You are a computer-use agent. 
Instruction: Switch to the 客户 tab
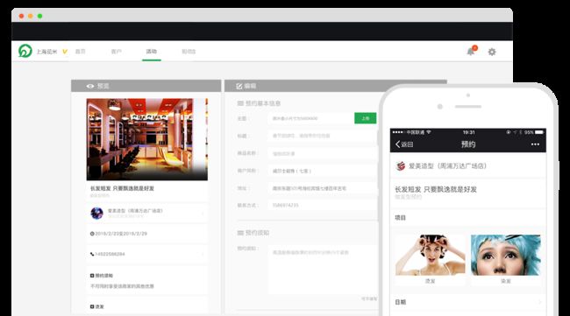coord(116,52)
